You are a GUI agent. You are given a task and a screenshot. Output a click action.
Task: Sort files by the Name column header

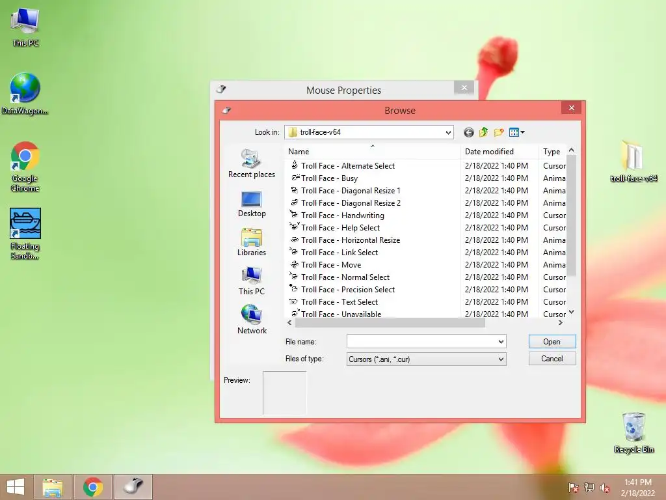[x=373, y=152]
